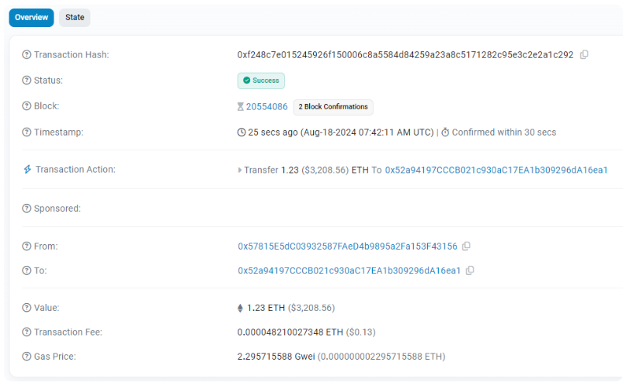Viewport: 640px width, 386px height.
Task: Click the lightning Transaction Action icon
Action: coord(27,170)
